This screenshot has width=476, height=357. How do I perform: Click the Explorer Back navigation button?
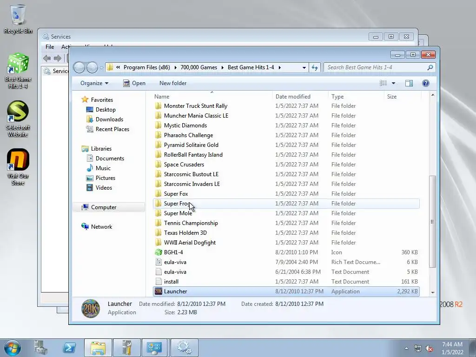pos(79,67)
